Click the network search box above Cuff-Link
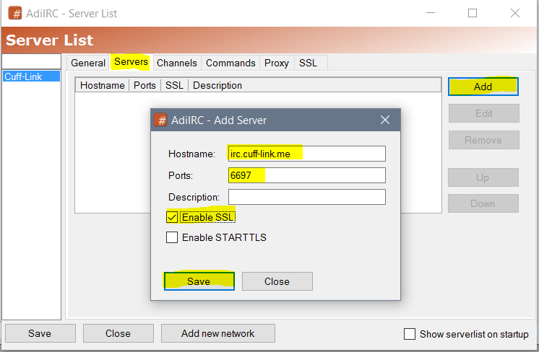 [x=31, y=61]
